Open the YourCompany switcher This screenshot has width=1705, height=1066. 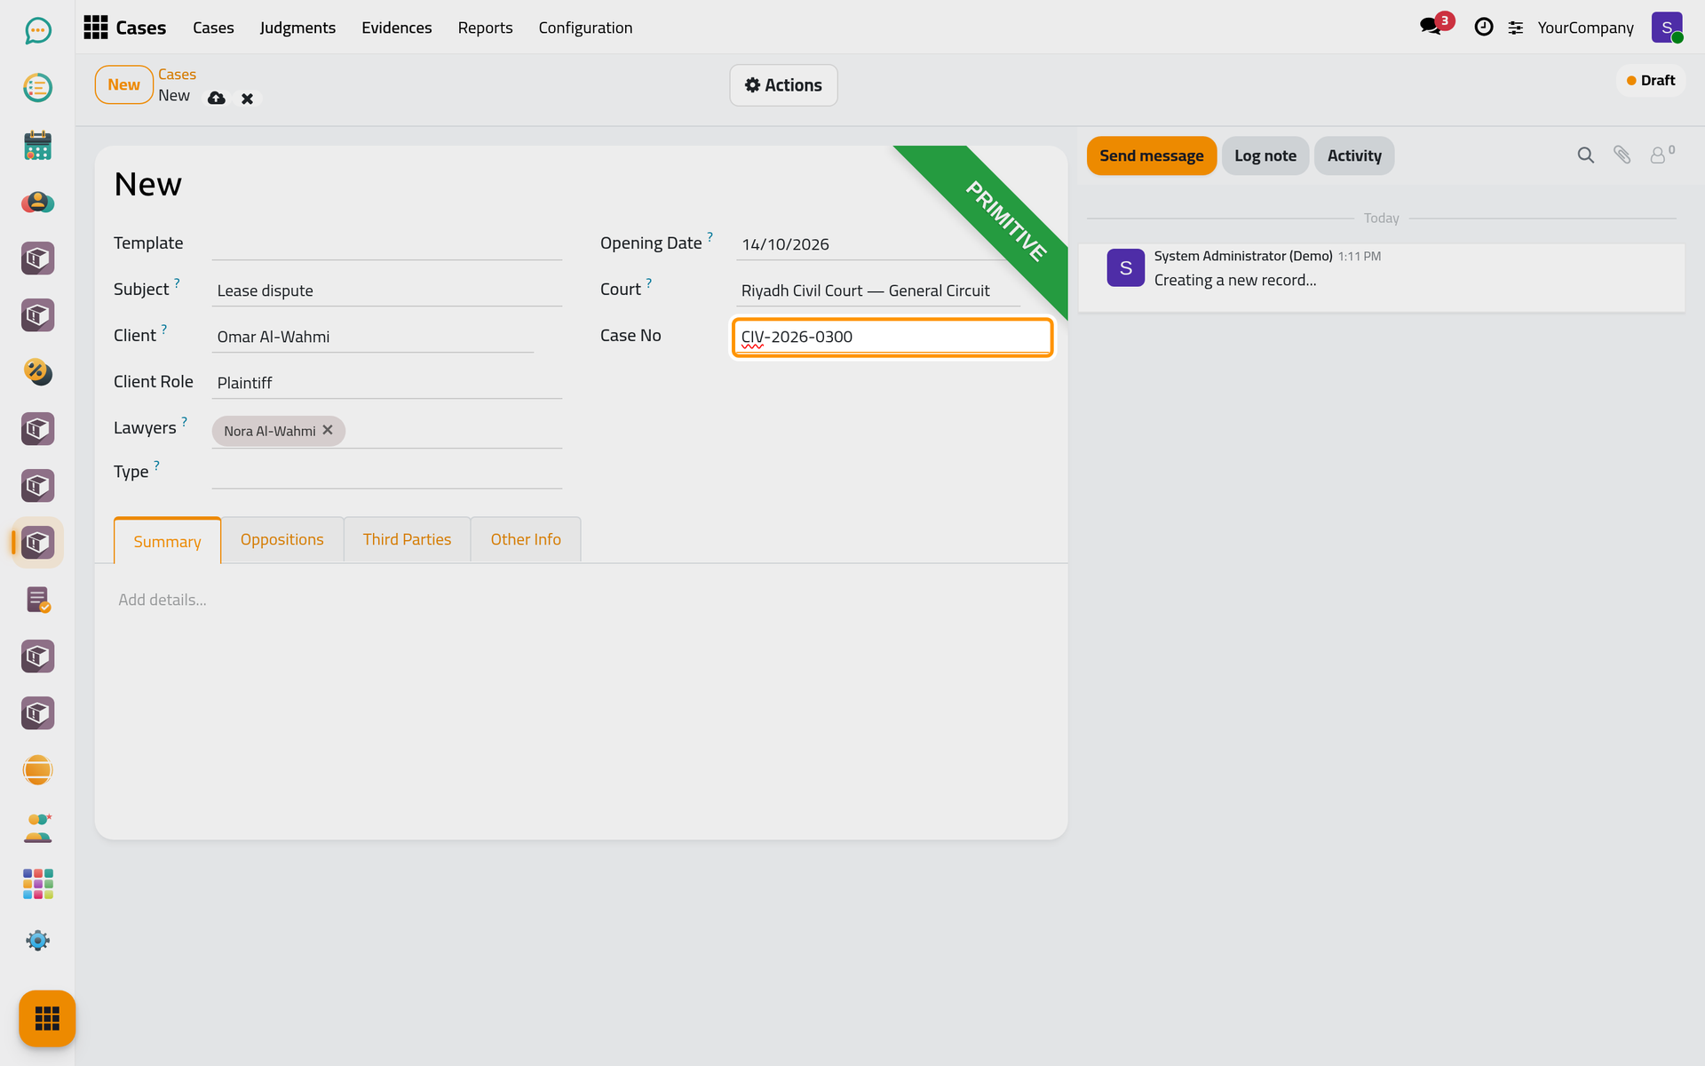(x=1585, y=28)
